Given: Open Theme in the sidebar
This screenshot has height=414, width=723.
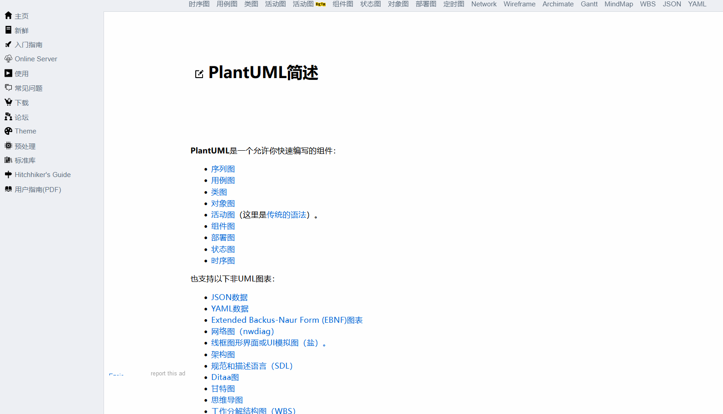Looking at the screenshot, I should pyautogui.click(x=25, y=131).
